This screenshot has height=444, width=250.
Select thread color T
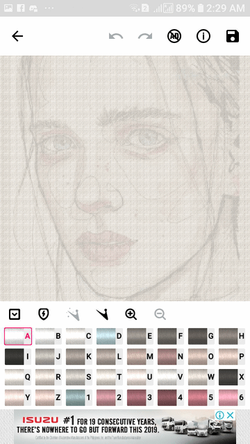(x=110, y=377)
